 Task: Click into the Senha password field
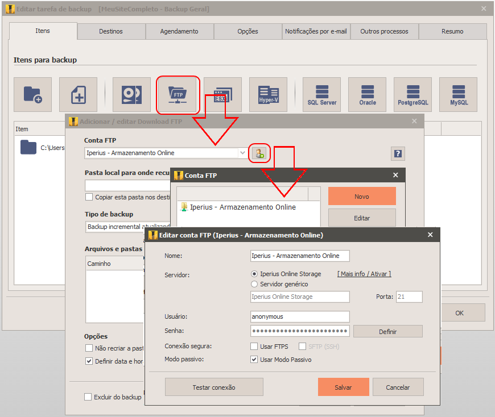(x=300, y=331)
